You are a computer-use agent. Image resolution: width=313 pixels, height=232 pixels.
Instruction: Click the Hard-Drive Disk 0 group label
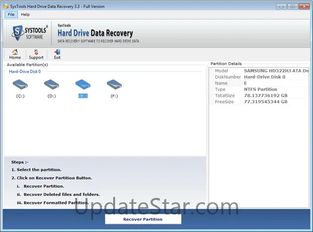pyautogui.click(x=25, y=71)
